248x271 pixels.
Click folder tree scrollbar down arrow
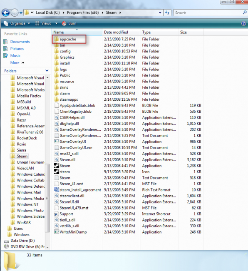(47, 247)
